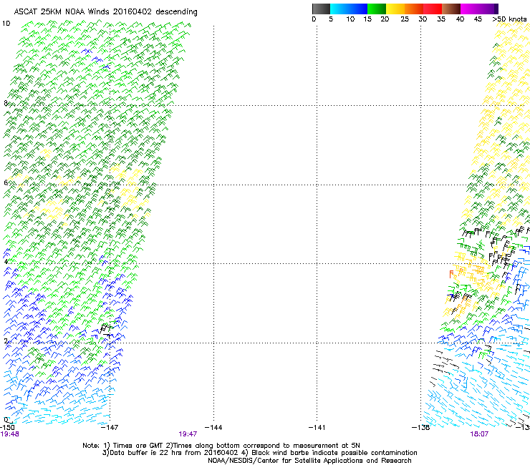Screen dimensions: 530x465
Task: Click the red-orange wind barb near 138W
Action: (451, 274)
